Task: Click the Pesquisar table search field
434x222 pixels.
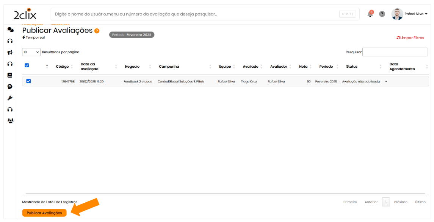Action: point(395,52)
